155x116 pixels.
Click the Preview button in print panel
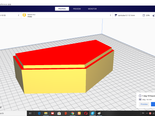tap(144, 104)
